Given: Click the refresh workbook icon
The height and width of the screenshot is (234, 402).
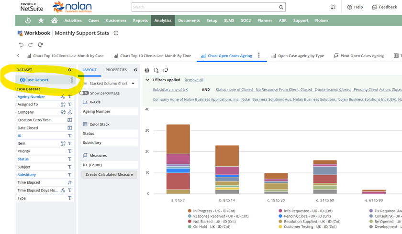Looking at the screenshot, I should (40, 45).
